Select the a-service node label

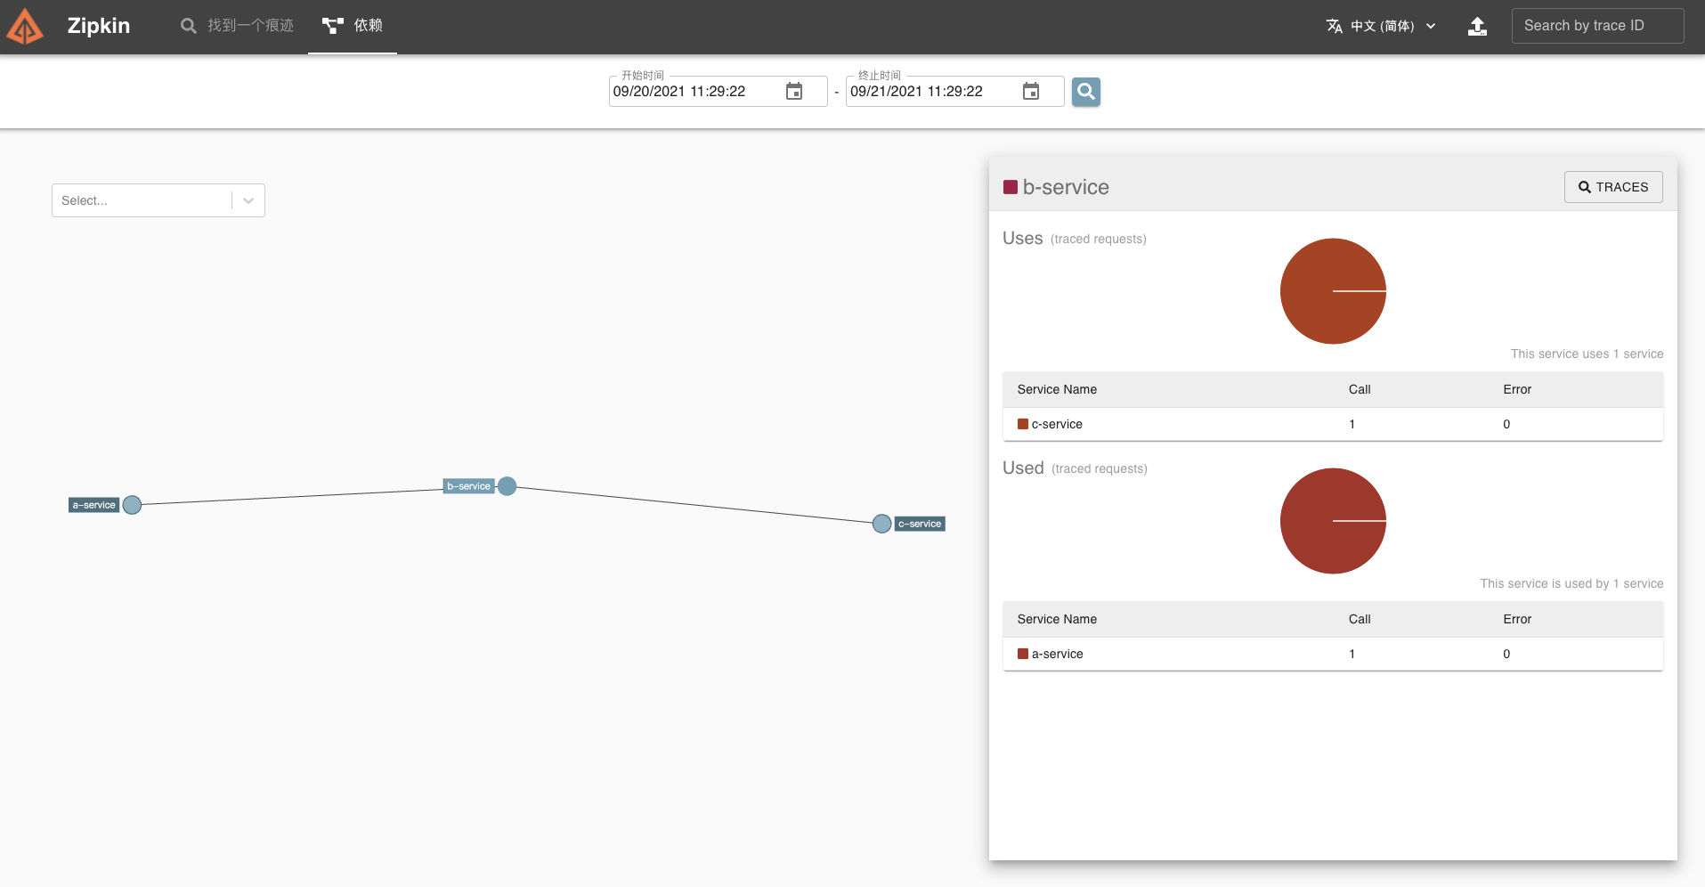94,505
